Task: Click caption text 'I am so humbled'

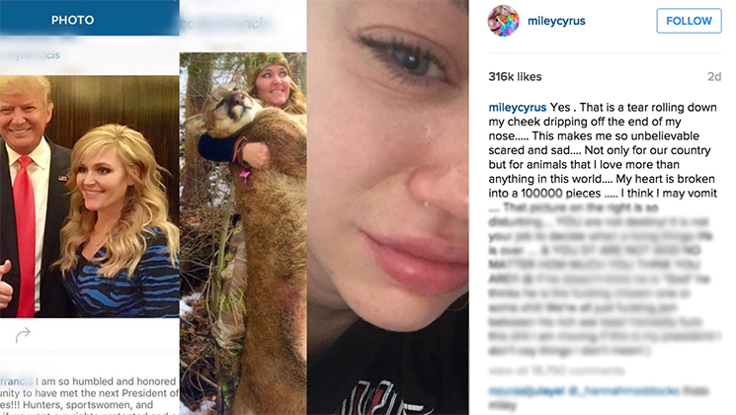Action: (x=75, y=381)
